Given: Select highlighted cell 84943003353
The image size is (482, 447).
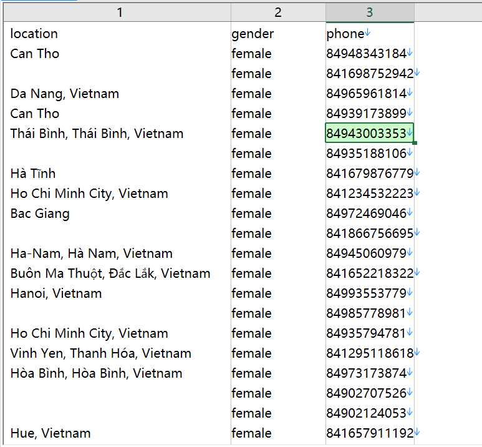Looking at the screenshot, I should [x=370, y=134].
